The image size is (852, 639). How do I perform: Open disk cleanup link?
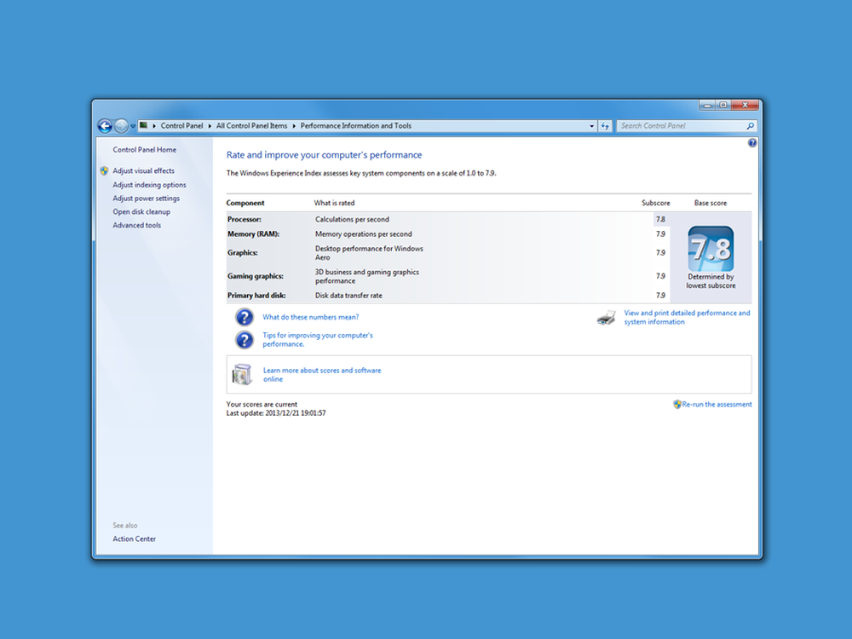point(141,212)
